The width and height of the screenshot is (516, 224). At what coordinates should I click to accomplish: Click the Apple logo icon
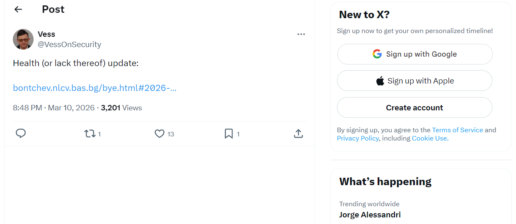(380, 81)
